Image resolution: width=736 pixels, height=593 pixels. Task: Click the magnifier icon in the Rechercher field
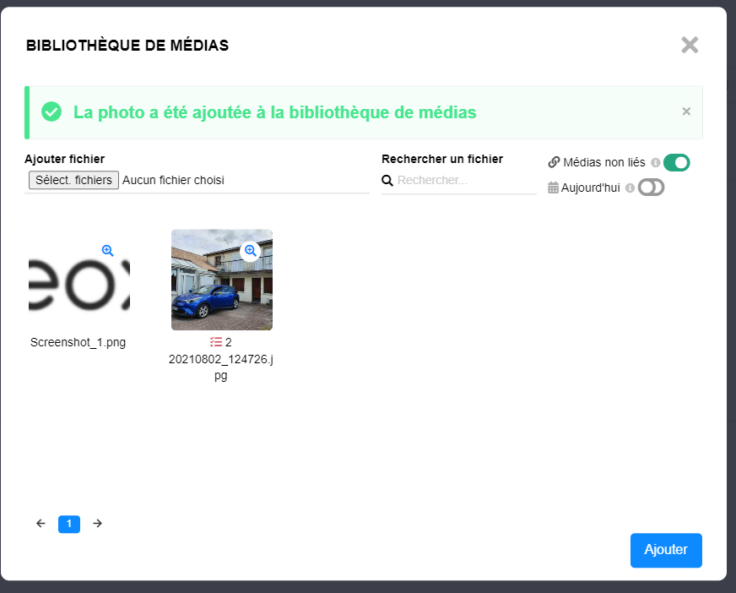pyautogui.click(x=387, y=180)
